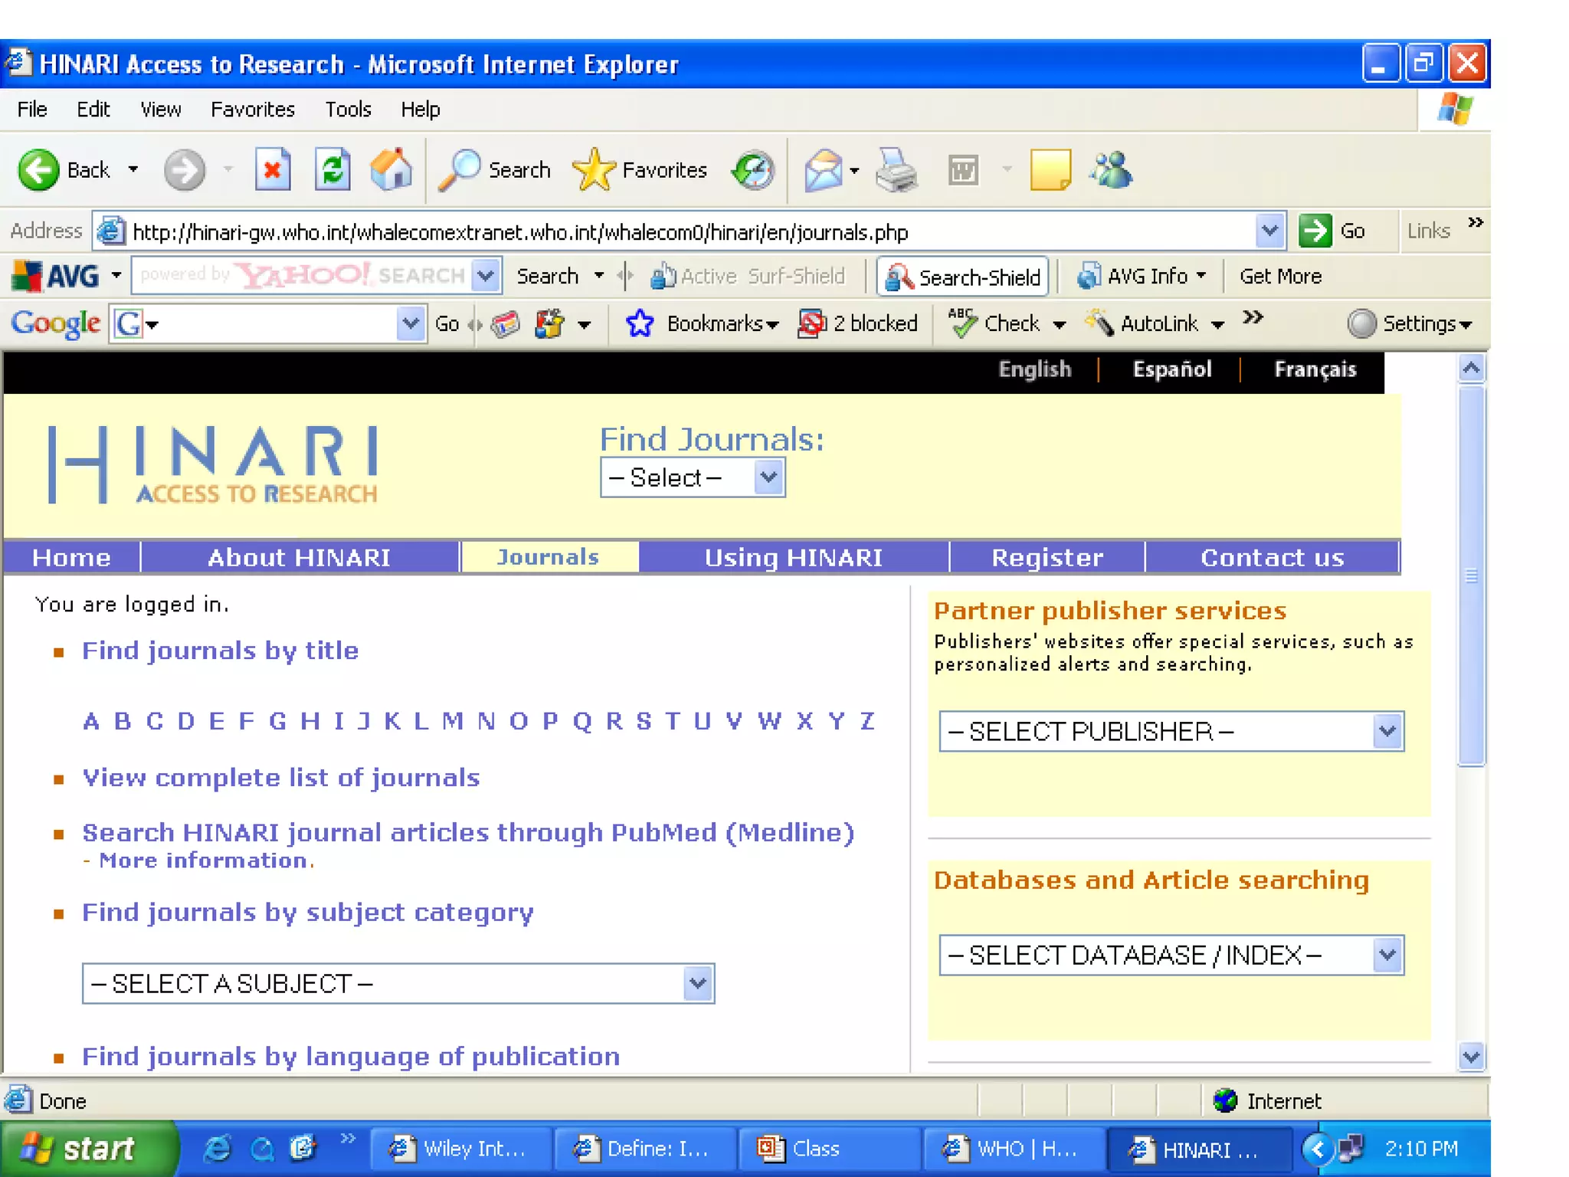The width and height of the screenshot is (1569, 1177).
Task: Toggle the AVG Search-Shield button
Action: 964,277
